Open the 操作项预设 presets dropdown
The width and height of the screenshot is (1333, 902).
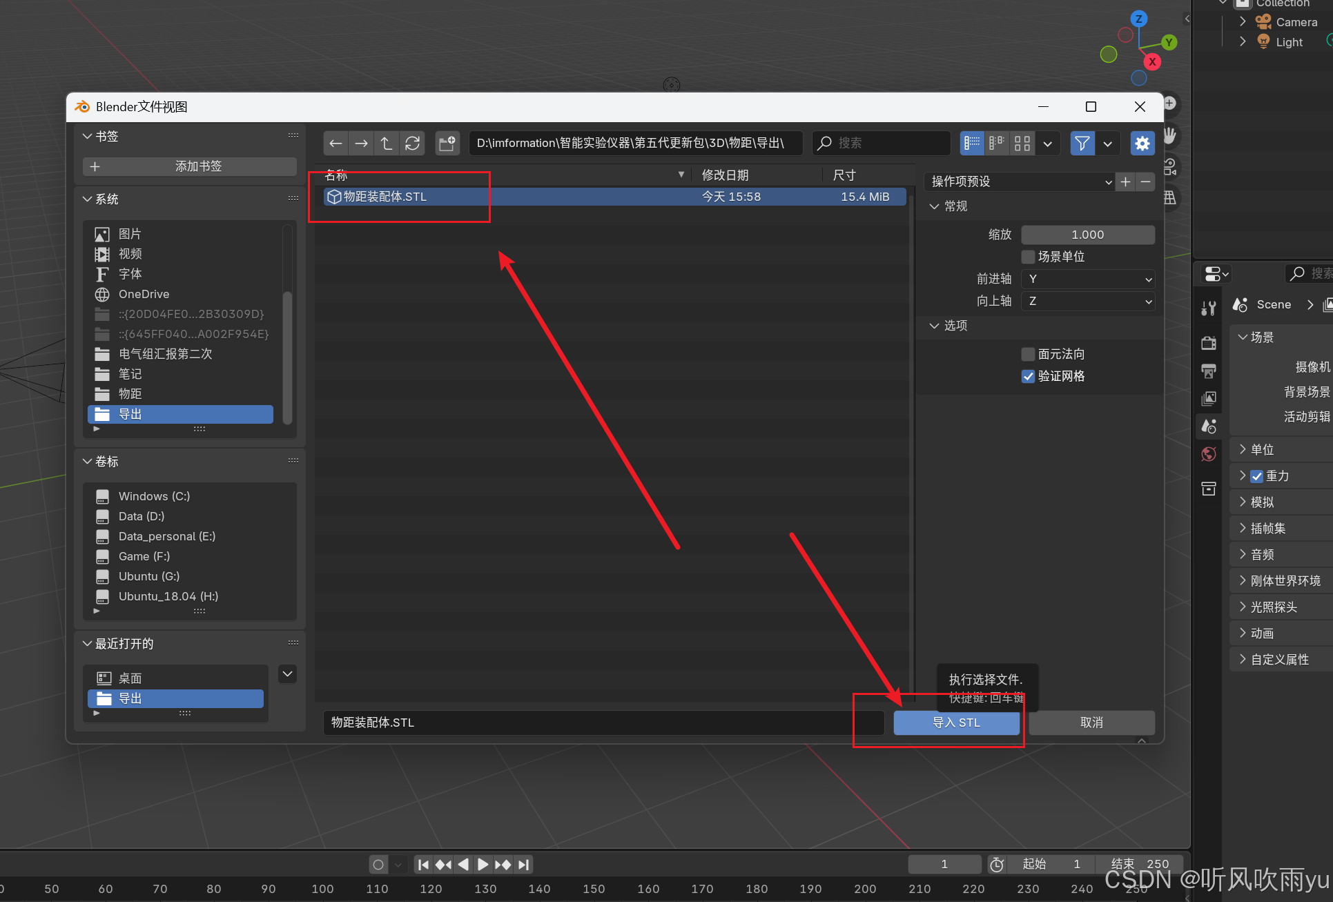point(1018,182)
